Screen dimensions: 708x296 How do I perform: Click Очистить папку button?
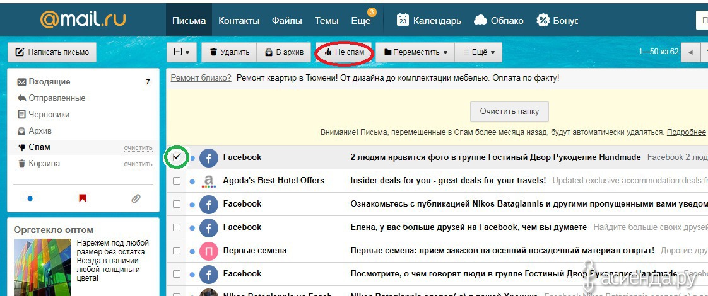(509, 111)
